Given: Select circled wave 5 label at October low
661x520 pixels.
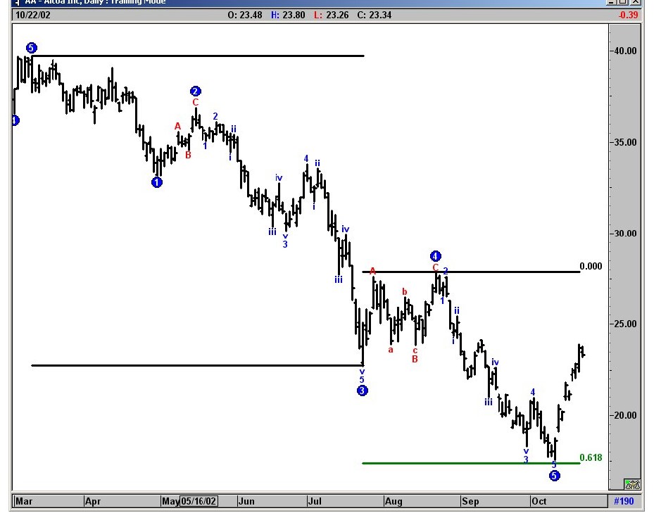Looking at the screenshot, I should tap(555, 476).
